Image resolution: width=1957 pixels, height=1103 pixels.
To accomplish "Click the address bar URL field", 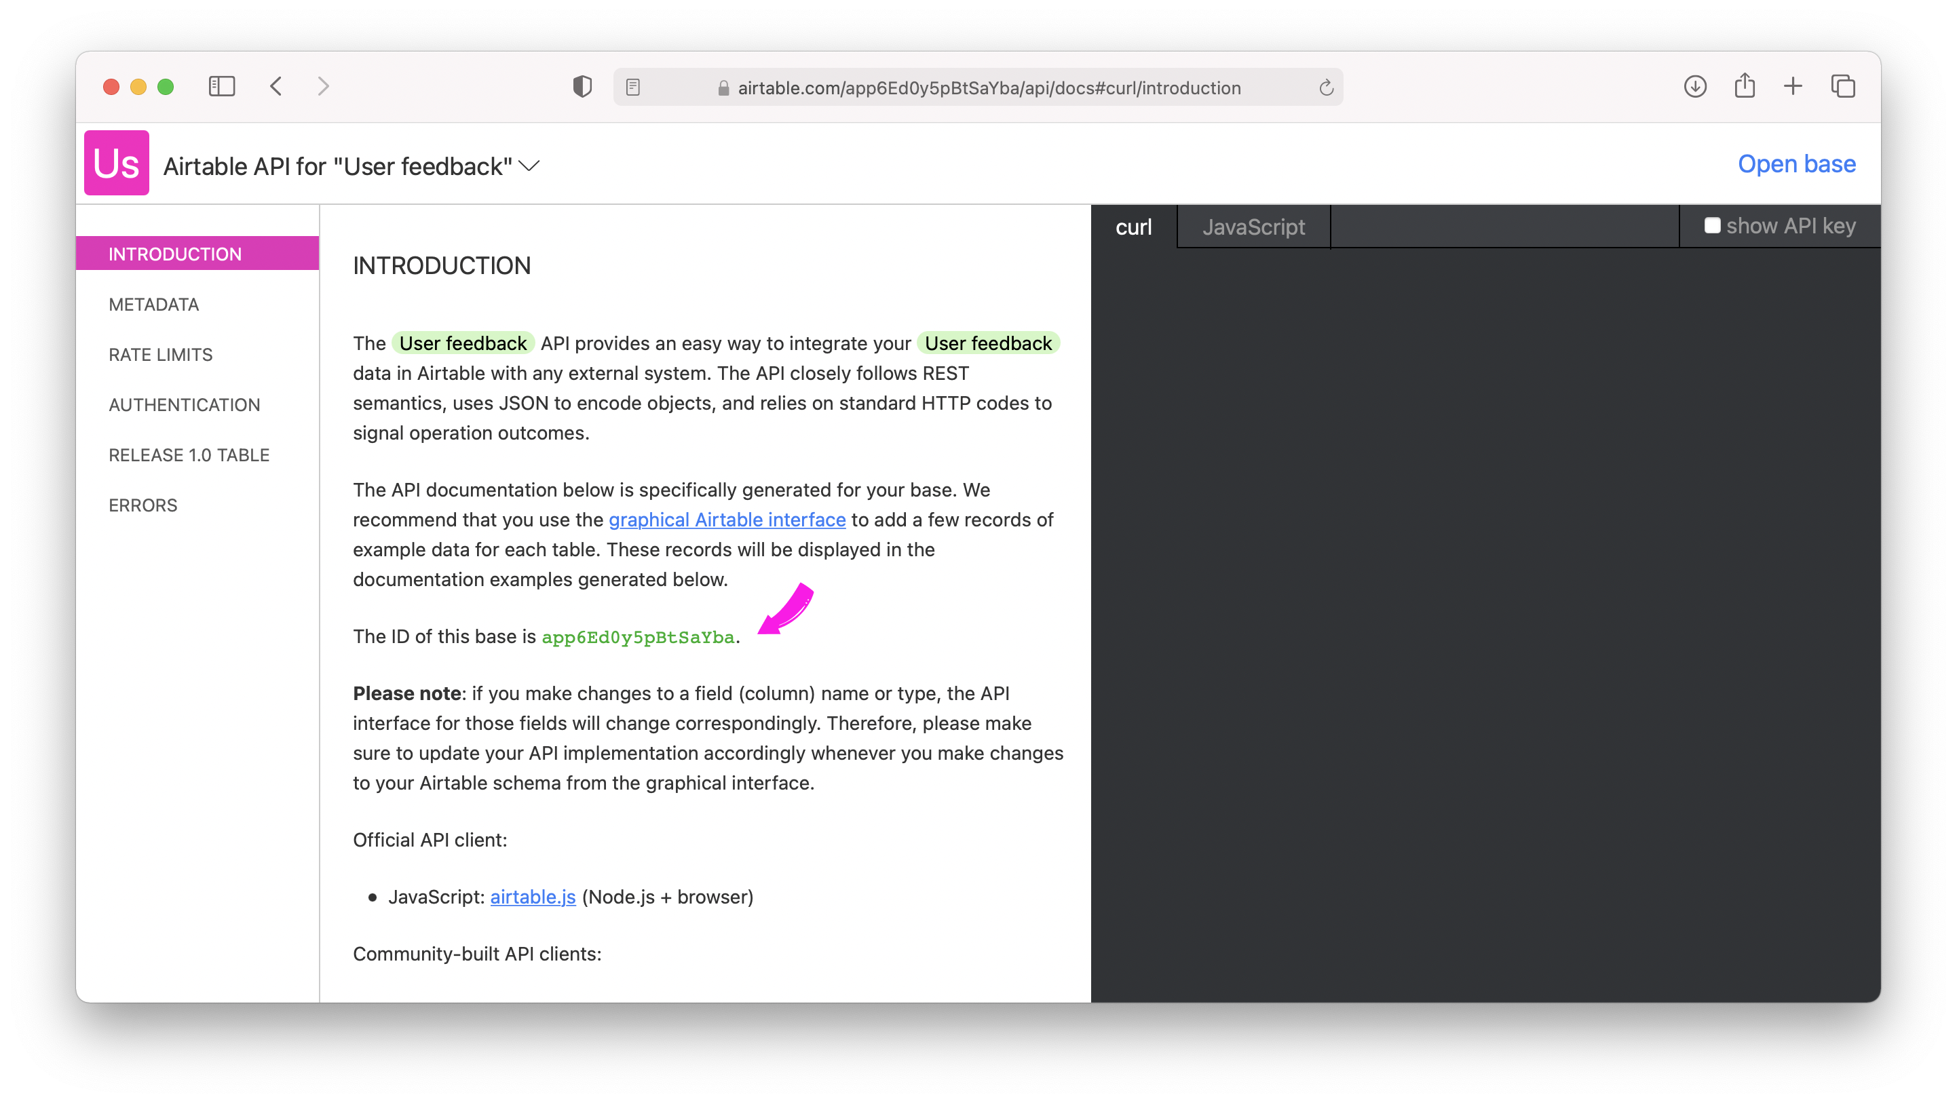I will (x=978, y=88).
